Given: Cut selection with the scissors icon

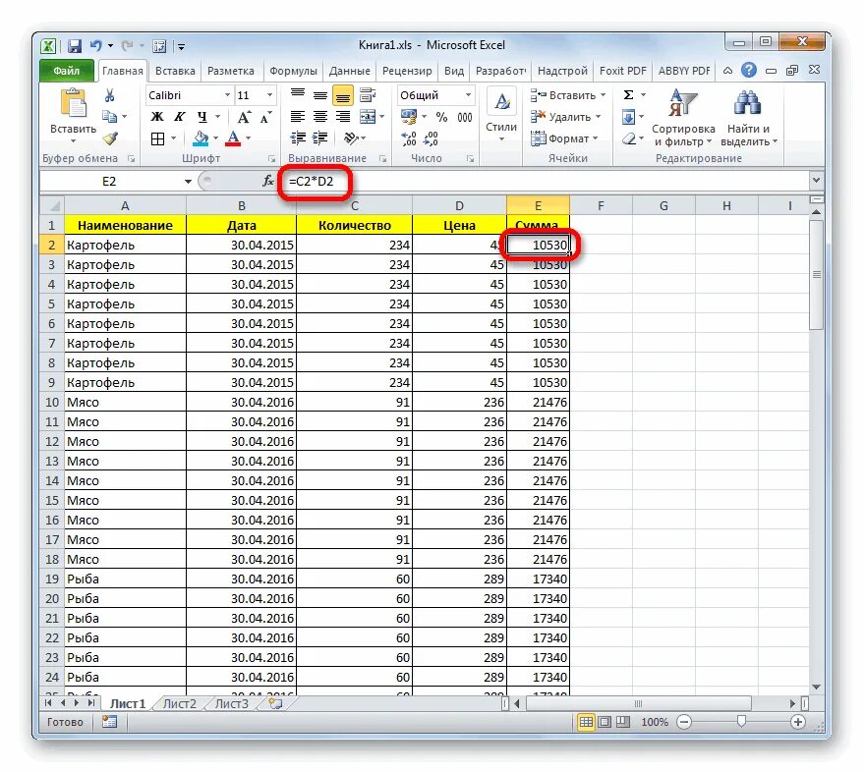Looking at the screenshot, I should (110, 96).
